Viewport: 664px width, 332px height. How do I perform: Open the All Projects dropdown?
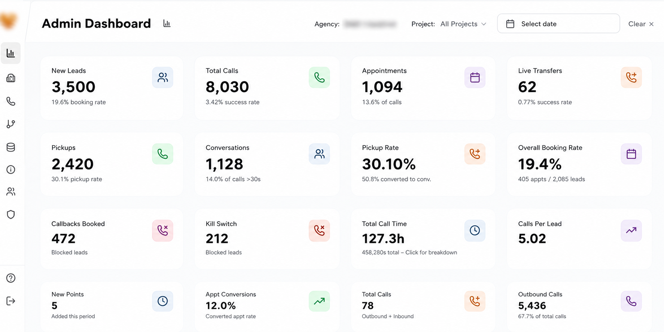pyautogui.click(x=463, y=24)
